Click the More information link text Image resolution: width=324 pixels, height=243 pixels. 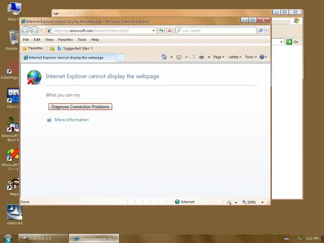point(72,120)
